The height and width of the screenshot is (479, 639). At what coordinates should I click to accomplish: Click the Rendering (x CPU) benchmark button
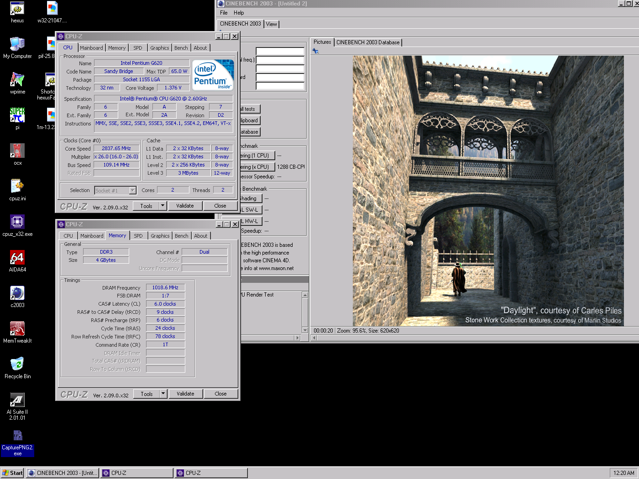pyautogui.click(x=258, y=167)
